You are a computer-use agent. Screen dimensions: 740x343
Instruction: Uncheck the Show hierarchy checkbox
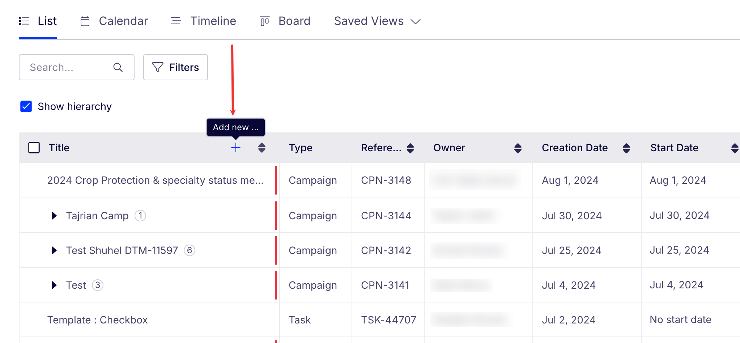tap(26, 106)
